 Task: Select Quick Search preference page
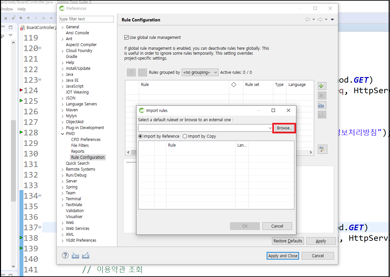(77, 163)
